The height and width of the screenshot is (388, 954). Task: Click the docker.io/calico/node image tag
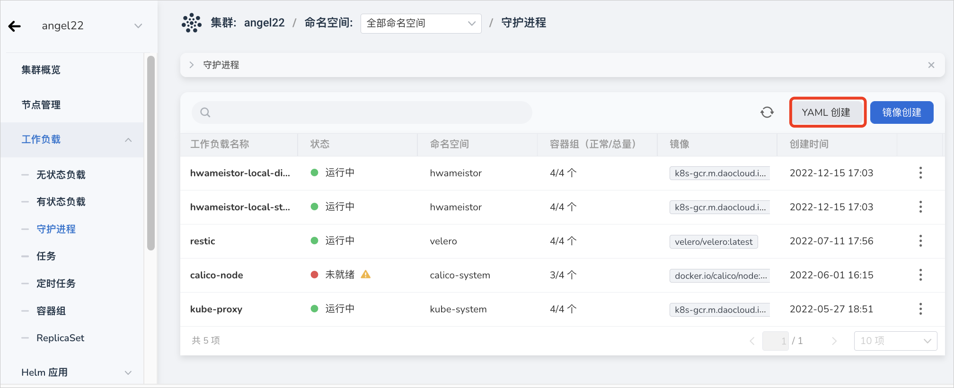(x=720, y=276)
